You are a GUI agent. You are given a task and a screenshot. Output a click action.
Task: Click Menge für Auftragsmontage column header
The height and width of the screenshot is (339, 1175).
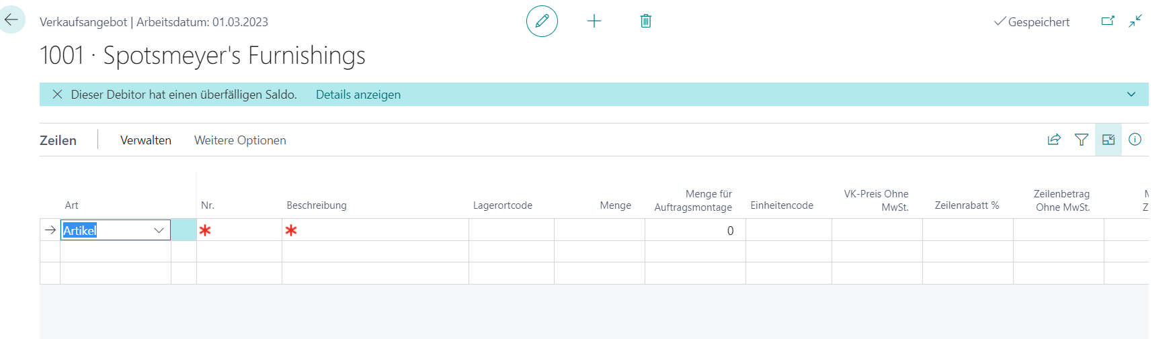click(693, 201)
